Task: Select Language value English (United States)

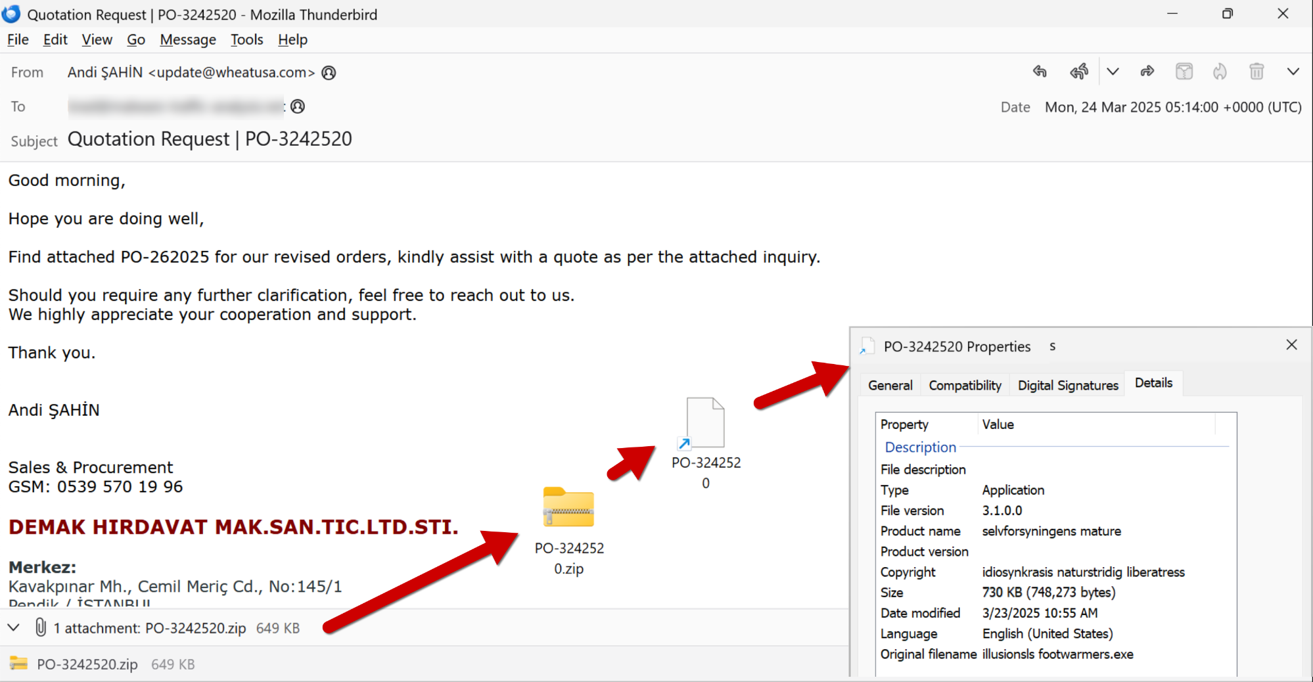Action: pos(1048,634)
